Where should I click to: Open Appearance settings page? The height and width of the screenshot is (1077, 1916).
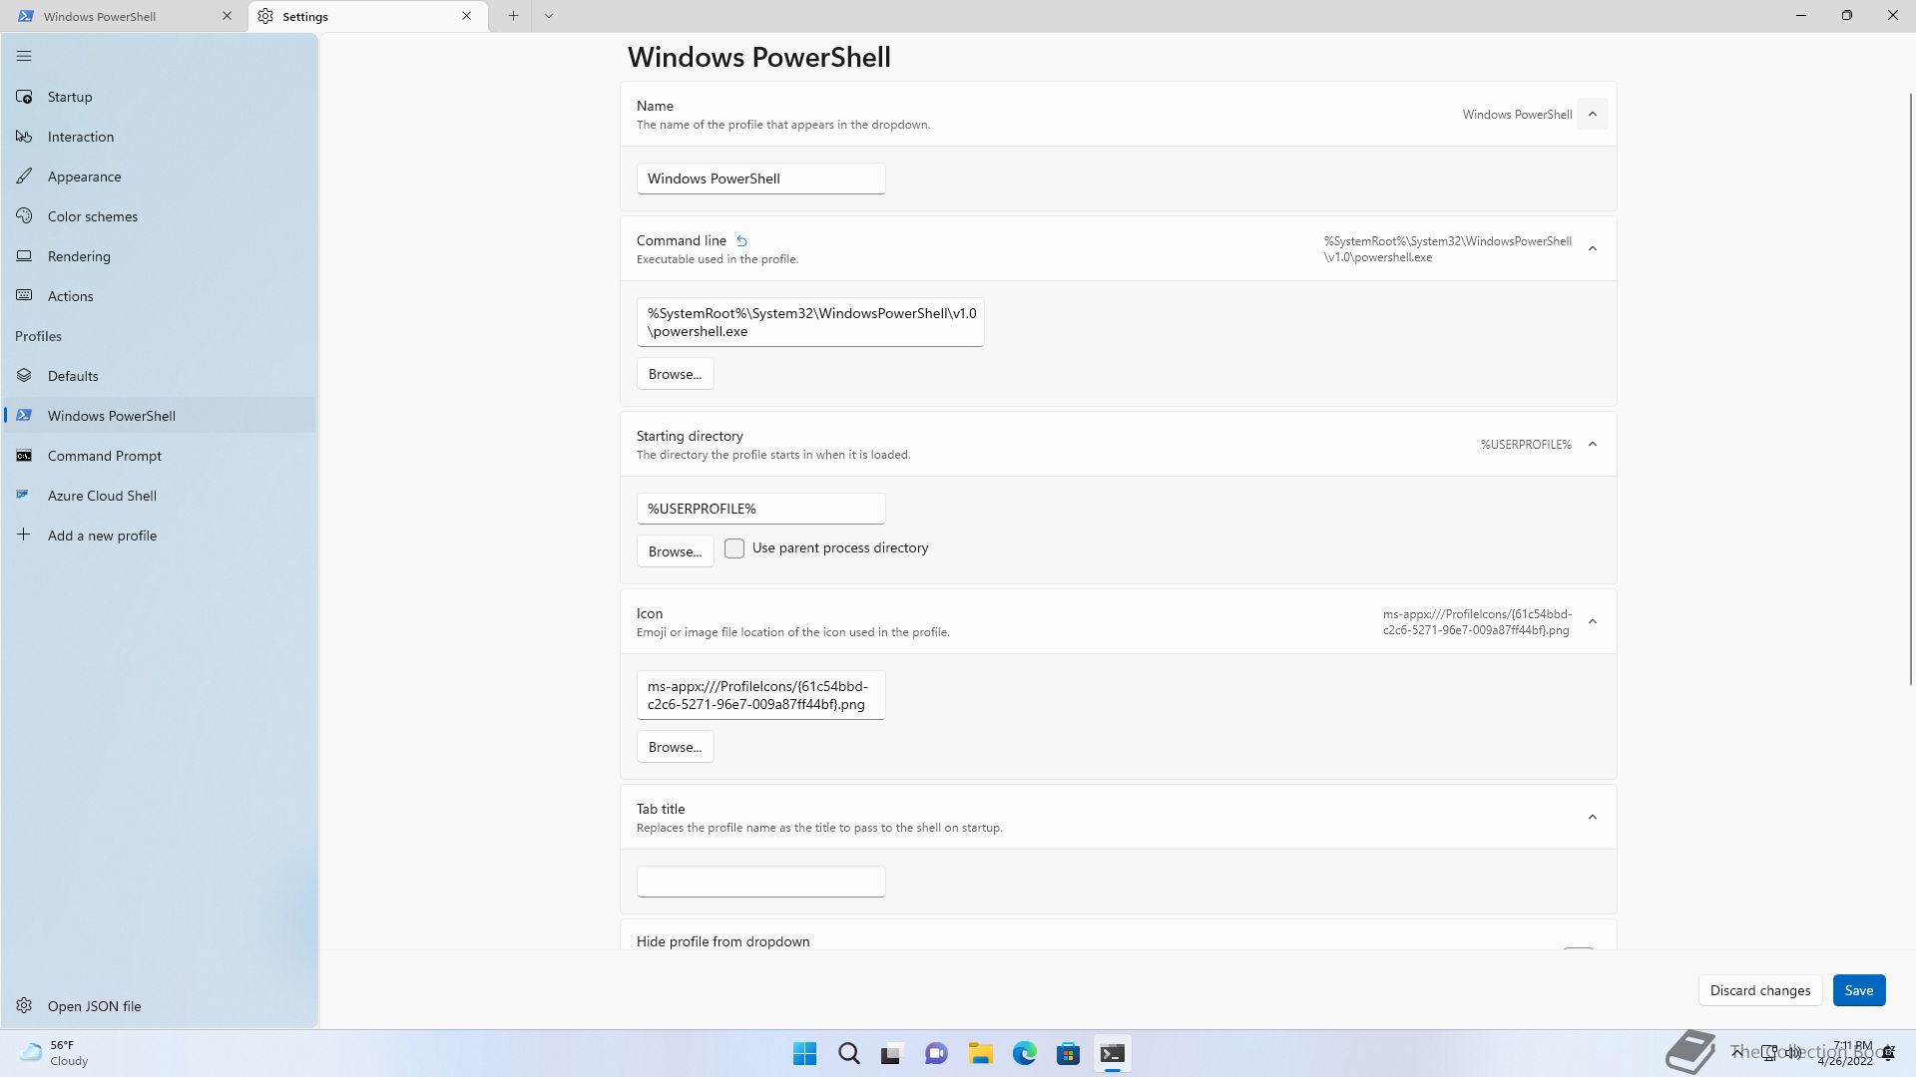tap(160, 177)
